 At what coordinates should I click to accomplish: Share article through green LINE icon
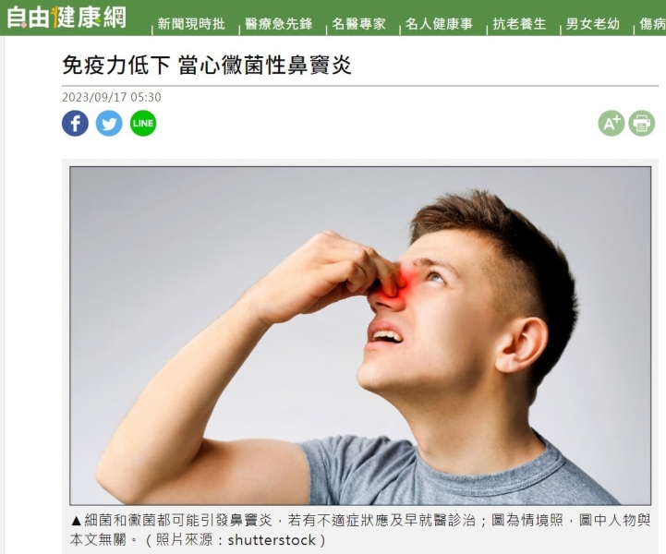coord(143,123)
